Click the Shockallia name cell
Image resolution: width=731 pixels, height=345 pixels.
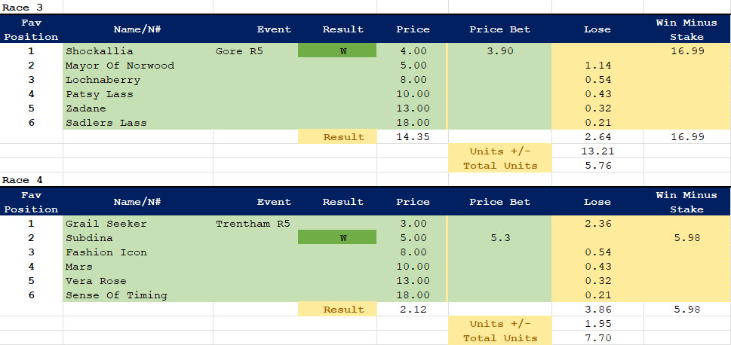pyautogui.click(x=100, y=51)
